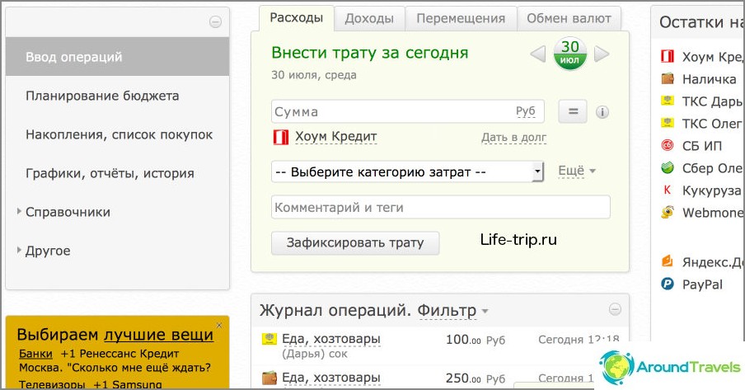Open the Банки ad link
Viewport: 745px width, 390px height.
35,354
